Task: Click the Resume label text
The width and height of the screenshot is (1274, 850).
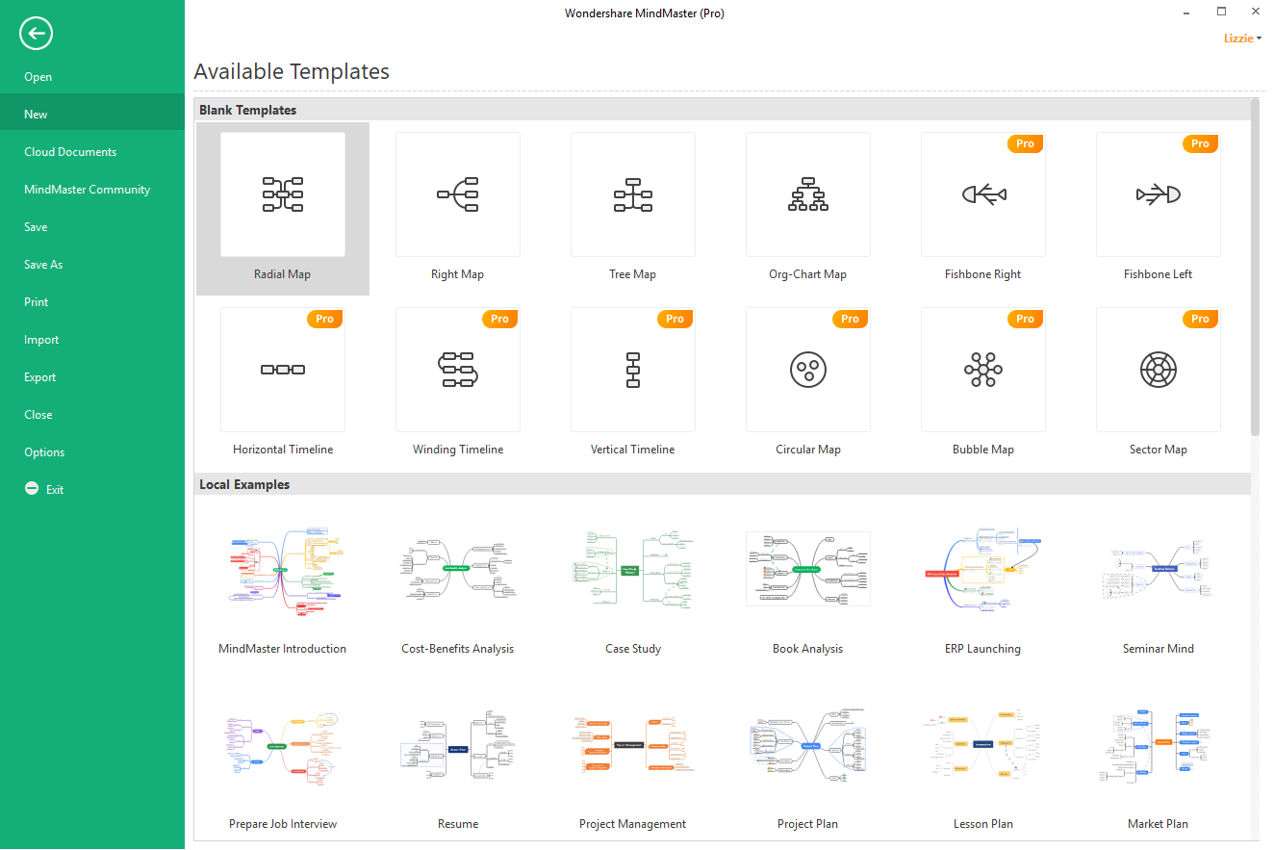Action: [458, 824]
